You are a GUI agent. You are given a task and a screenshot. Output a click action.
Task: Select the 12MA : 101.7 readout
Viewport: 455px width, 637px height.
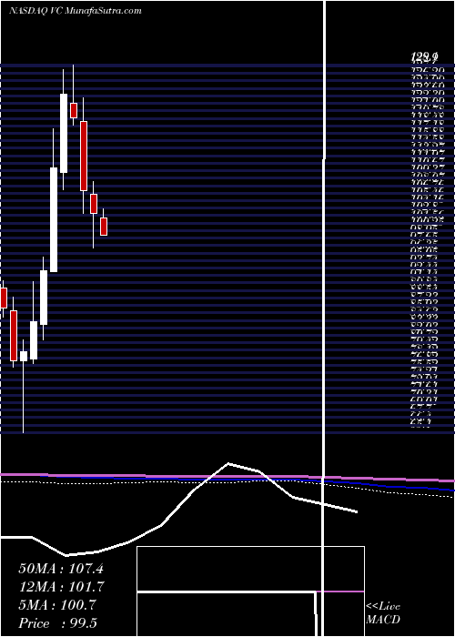(61, 587)
